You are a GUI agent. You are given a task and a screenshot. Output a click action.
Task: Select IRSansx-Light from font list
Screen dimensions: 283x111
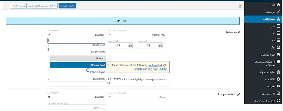coord(78,72)
